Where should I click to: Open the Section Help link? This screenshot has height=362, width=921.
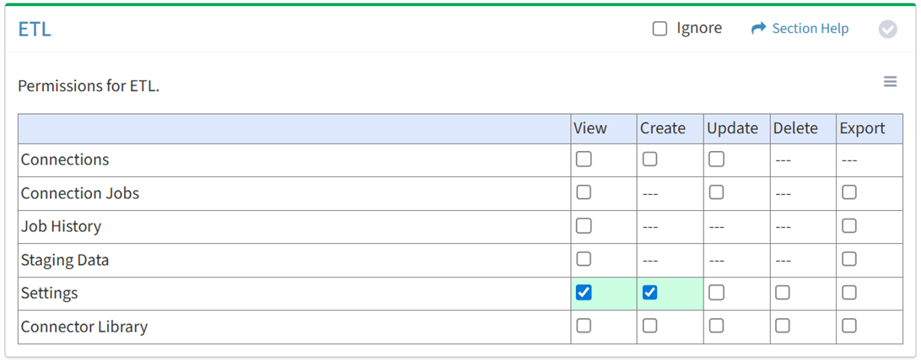tap(810, 29)
